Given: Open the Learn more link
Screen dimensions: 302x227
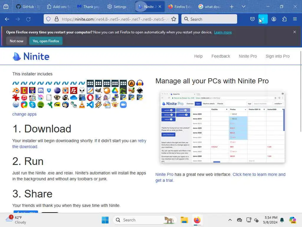Looking at the screenshot, I should click(223, 32).
